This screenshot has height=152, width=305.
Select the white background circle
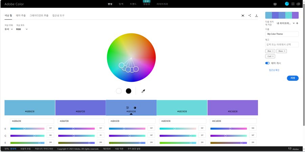(x=119, y=91)
